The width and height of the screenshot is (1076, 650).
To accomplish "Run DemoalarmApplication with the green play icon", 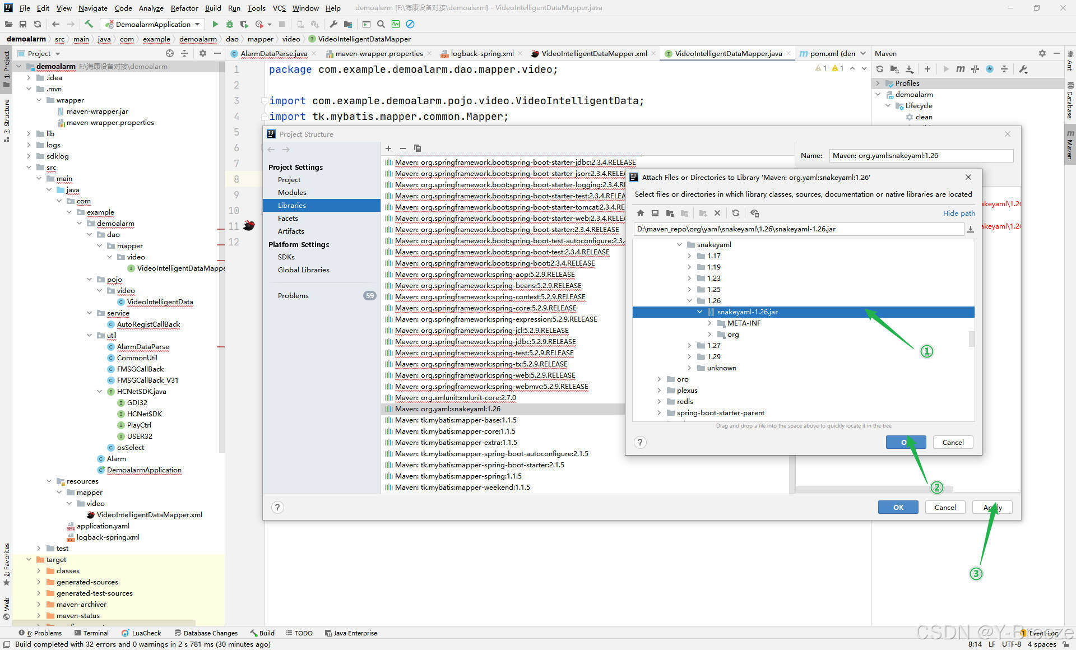I will (x=215, y=24).
